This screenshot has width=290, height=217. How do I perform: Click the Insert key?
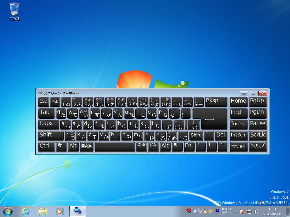tap(238, 125)
